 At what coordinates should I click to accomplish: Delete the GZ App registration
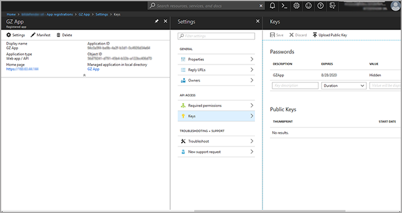click(x=64, y=35)
